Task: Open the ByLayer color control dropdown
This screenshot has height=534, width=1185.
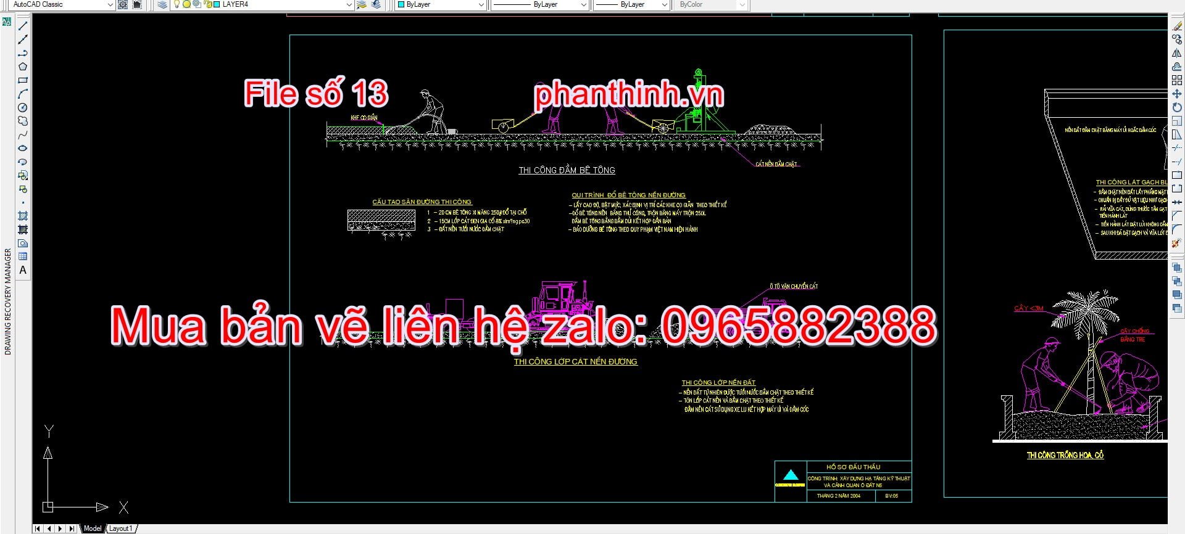Action: point(481,4)
